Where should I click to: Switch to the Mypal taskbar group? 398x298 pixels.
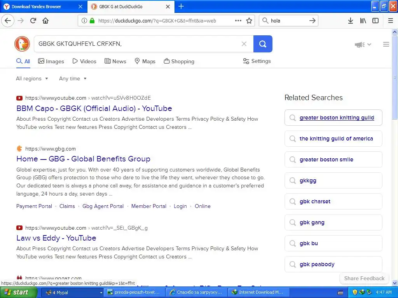(x=72, y=293)
